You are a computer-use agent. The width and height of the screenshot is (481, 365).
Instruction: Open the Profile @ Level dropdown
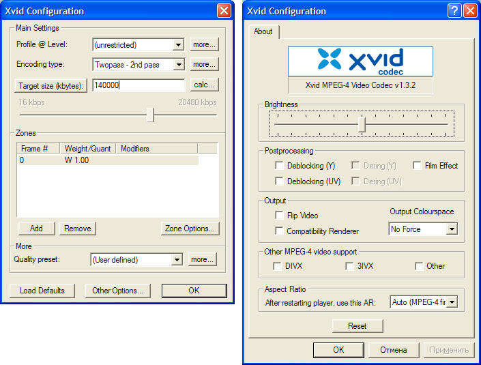178,45
